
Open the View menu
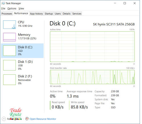coord(21,8)
